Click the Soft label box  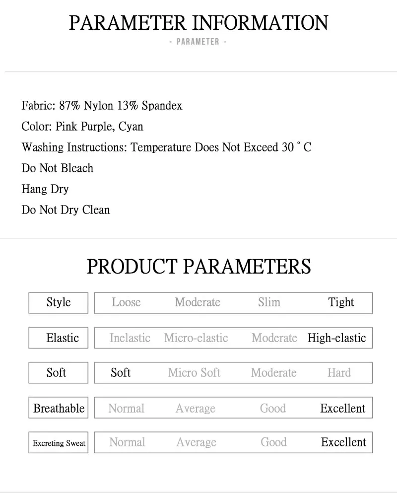tap(58, 373)
